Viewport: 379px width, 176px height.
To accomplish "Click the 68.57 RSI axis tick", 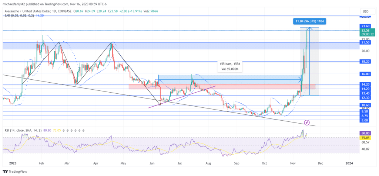I will click(365, 142).
